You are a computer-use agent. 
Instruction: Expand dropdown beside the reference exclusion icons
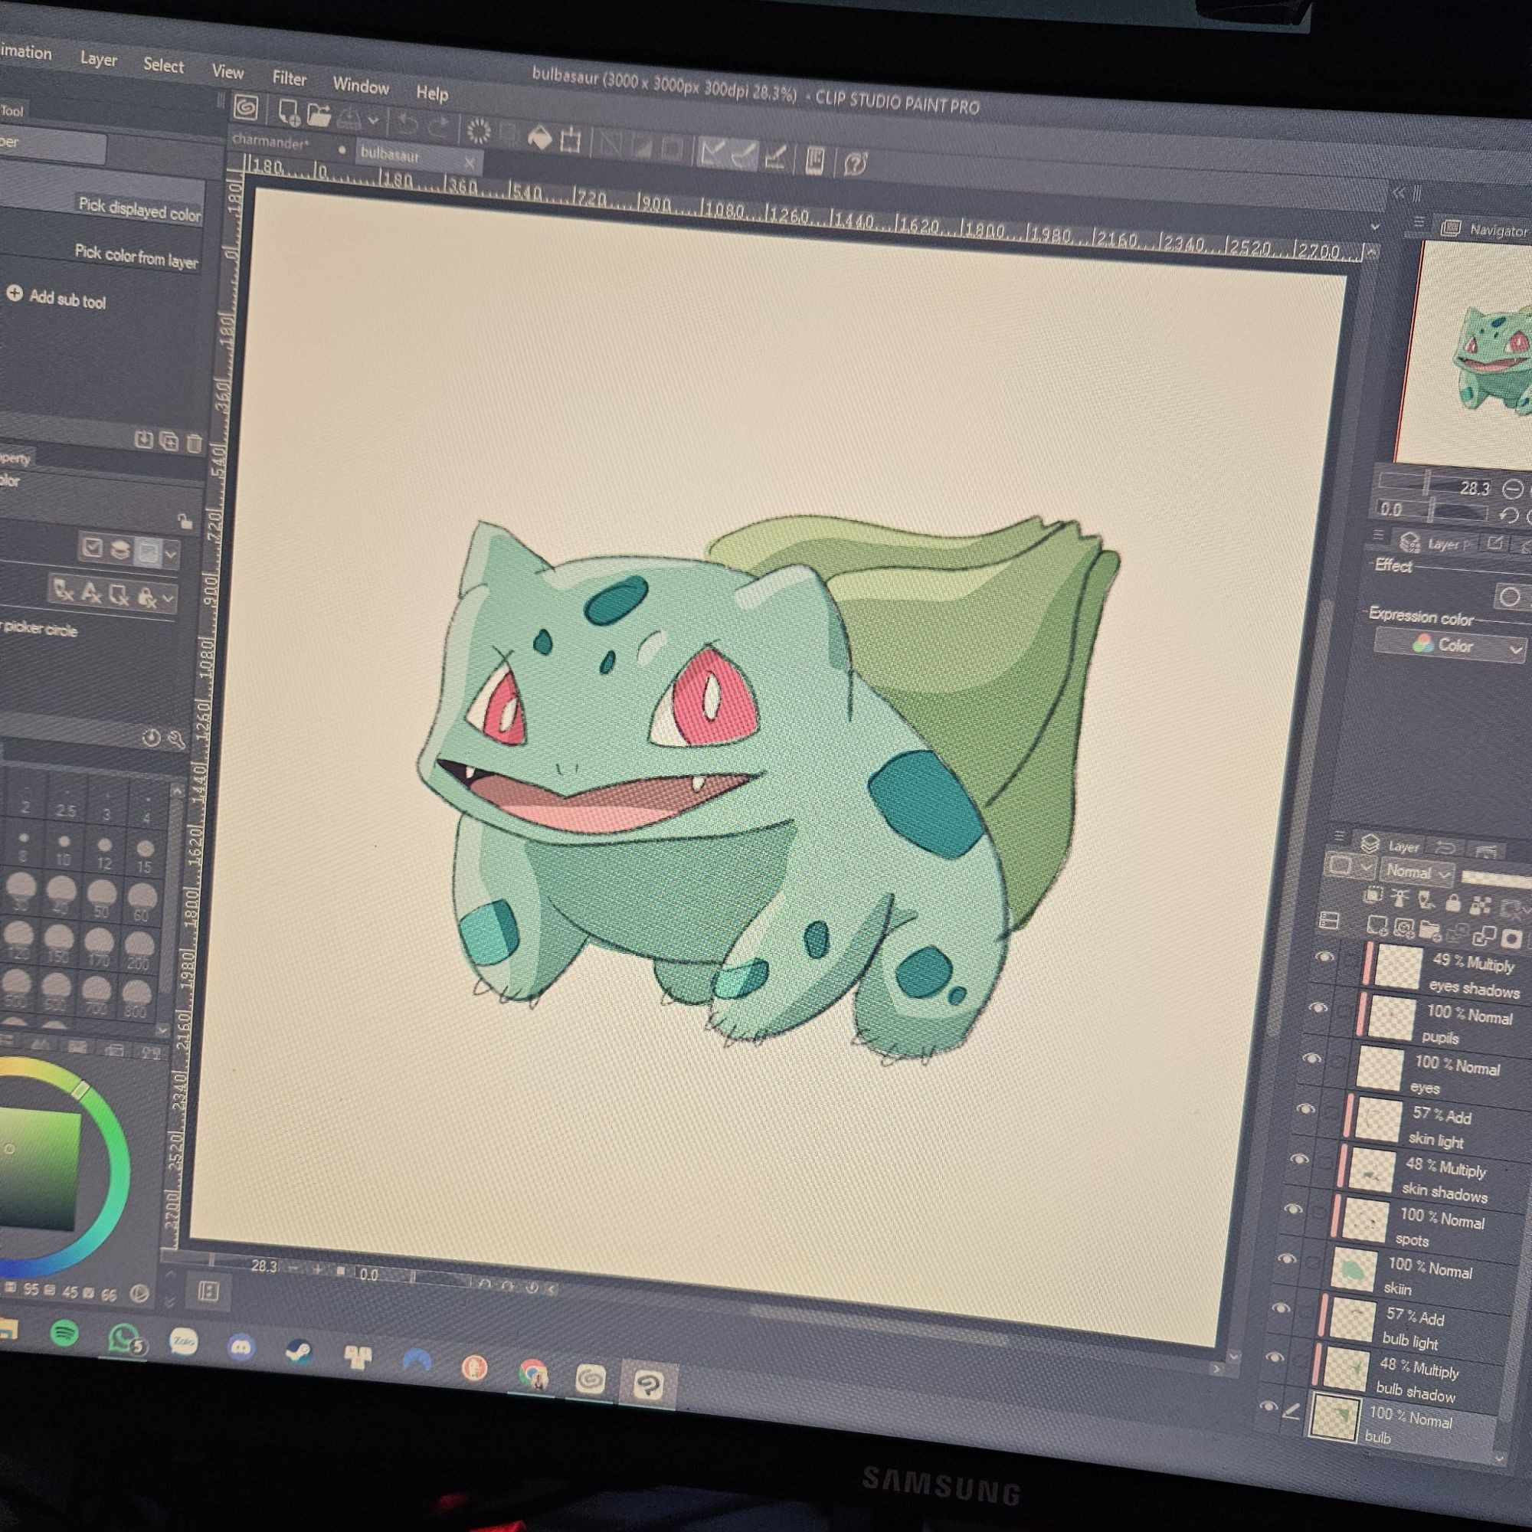[x=168, y=599]
